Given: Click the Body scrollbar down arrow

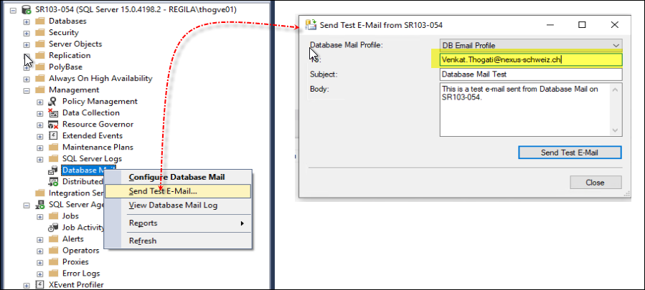Looking at the screenshot, I should [x=616, y=130].
